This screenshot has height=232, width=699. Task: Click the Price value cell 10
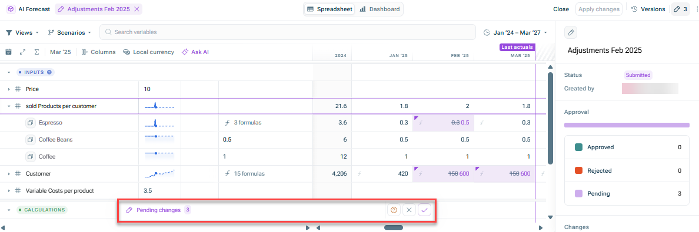point(159,89)
